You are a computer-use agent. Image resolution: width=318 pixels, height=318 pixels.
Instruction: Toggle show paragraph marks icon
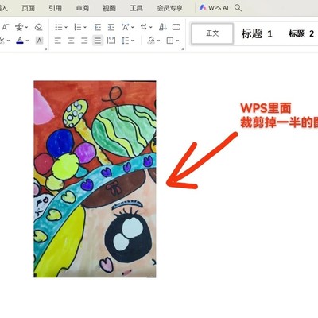point(176,27)
